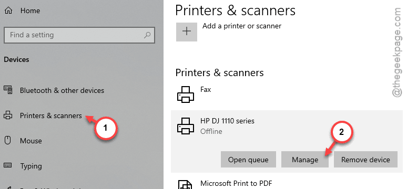Click the Home house icon
The height and width of the screenshot is (189, 407).
click(x=8, y=10)
